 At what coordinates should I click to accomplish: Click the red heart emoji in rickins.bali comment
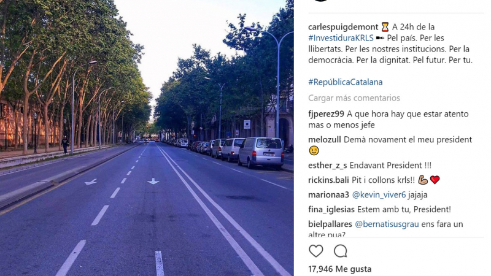[435, 180]
